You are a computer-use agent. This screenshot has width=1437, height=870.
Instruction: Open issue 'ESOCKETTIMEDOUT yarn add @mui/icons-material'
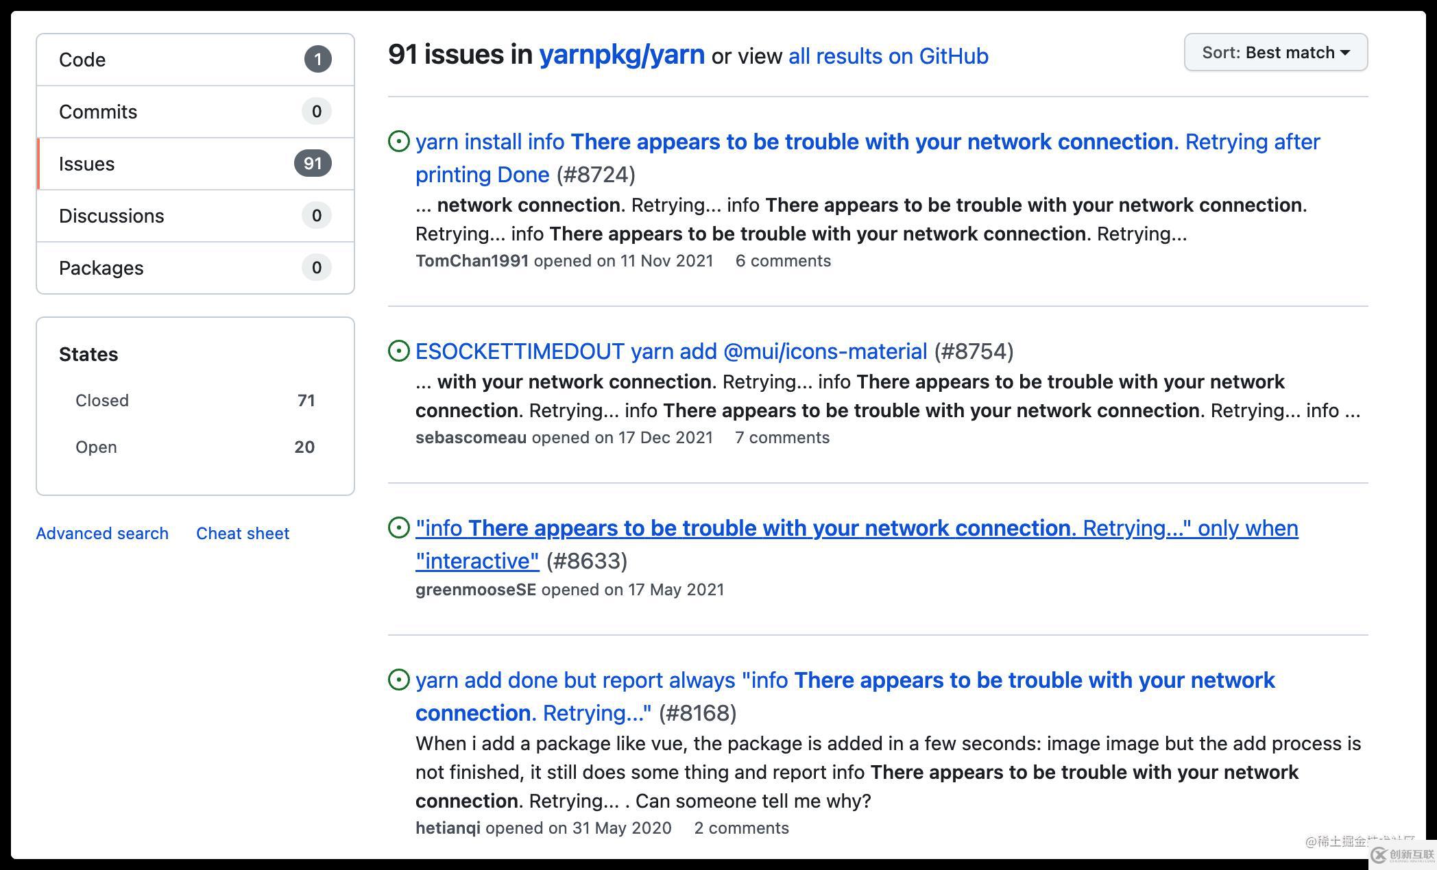(x=671, y=351)
